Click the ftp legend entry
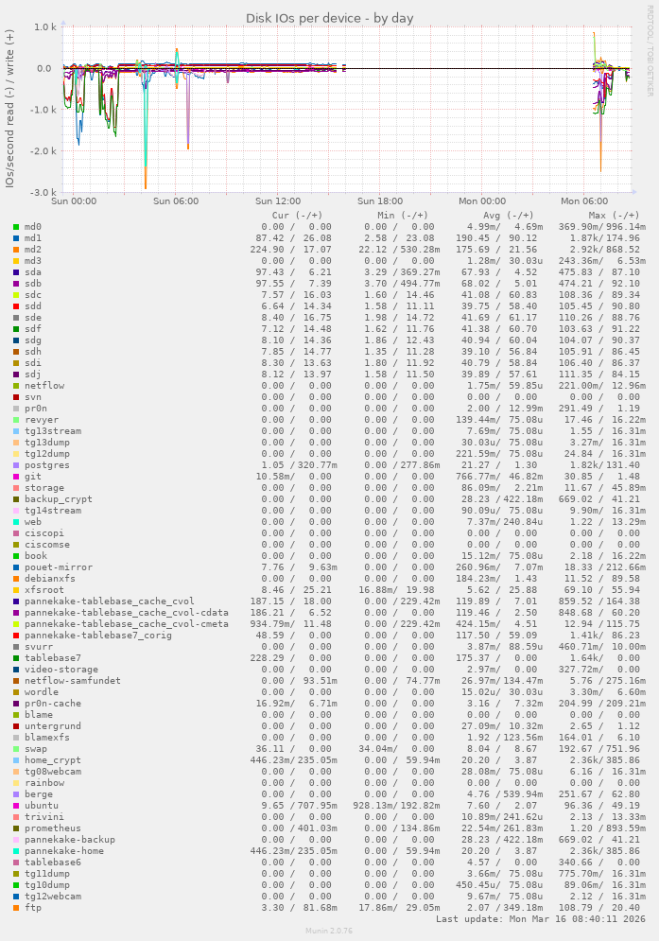Viewport: 659px width, 941px height. pos(33,907)
